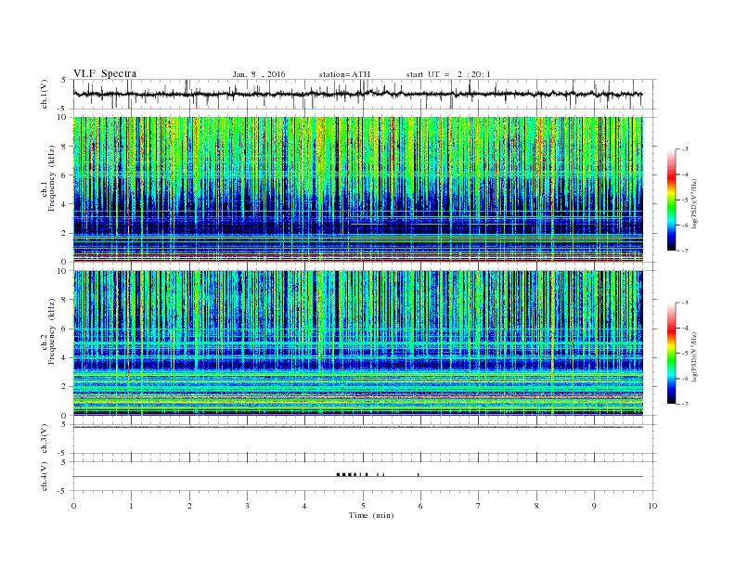Click the "-3" tick on ch.1 color bar
The image size is (735, 568).
pyautogui.click(x=685, y=149)
